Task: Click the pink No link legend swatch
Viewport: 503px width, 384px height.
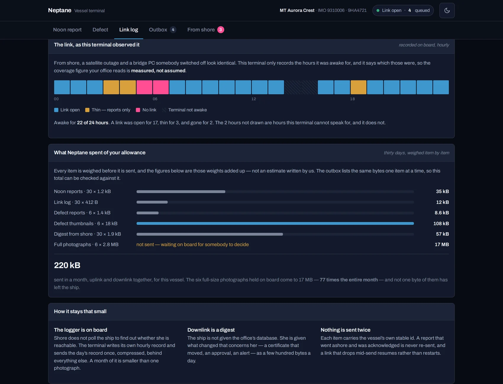Action: 138,110
